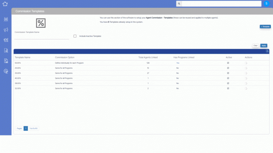Click the Clear filter button

point(256,46)
